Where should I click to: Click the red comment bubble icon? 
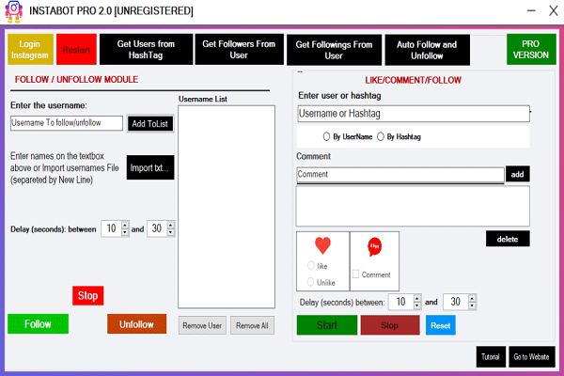click(374, 247)
